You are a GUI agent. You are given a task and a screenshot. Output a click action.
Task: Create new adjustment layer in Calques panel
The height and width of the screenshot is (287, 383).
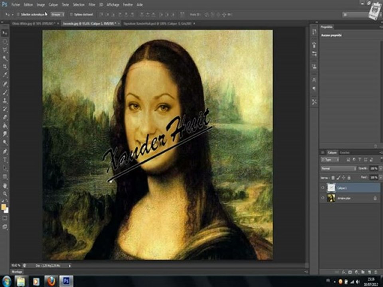pyautogui.click(x=356, y=272)
